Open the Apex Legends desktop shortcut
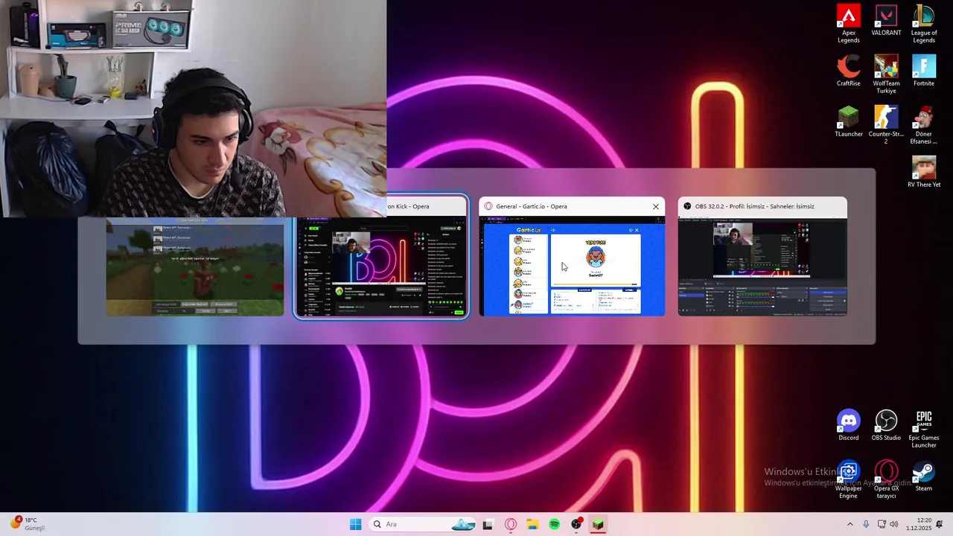Viewport: 953px width, 536px height. pyautogui.click(x=848, y=24)
